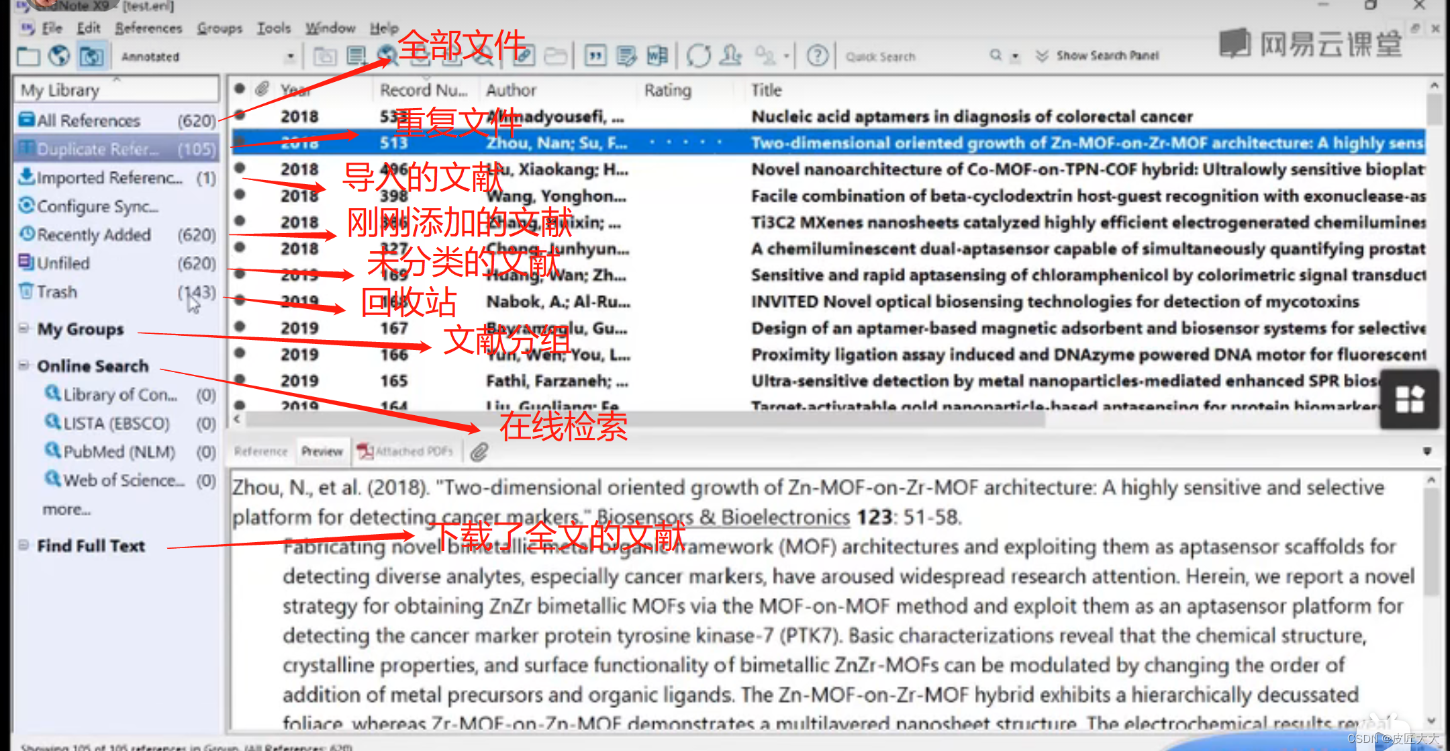Switch to Online Search Mode globe icon
Viewport: 1450px width, 751px height.
coord(59,56)
